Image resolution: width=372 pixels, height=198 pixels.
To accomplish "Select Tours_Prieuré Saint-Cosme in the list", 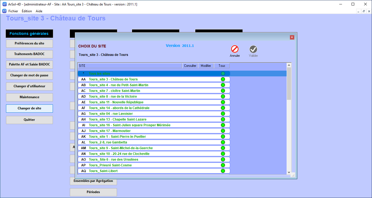I will click(x=110, y=165).
